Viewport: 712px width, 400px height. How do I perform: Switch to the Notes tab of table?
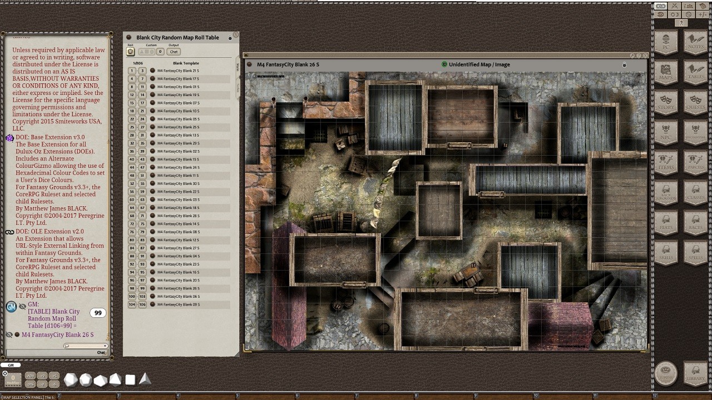[x=238, y=88]
